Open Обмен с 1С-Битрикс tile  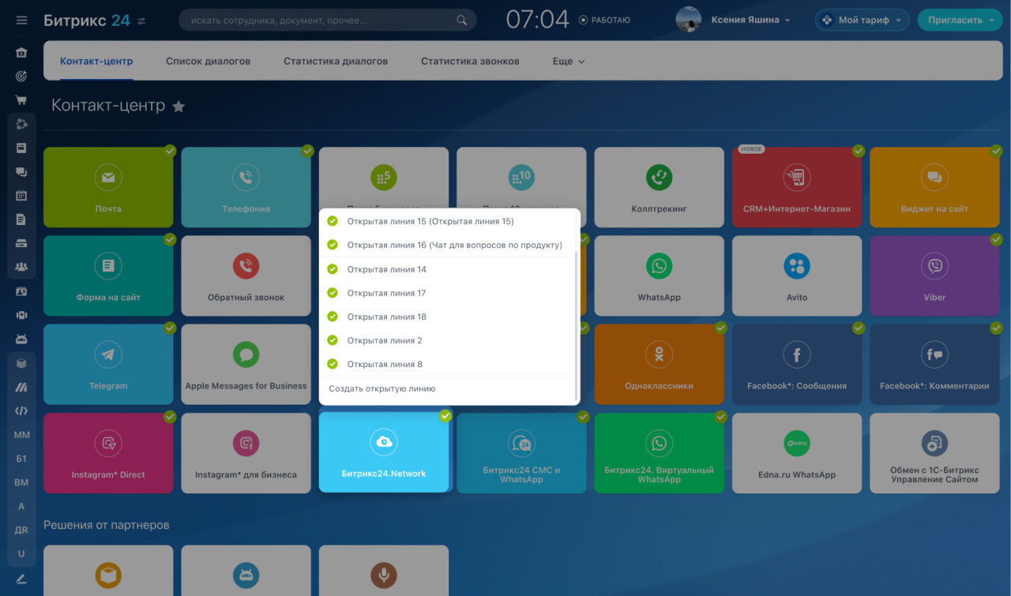coord(934,453)
